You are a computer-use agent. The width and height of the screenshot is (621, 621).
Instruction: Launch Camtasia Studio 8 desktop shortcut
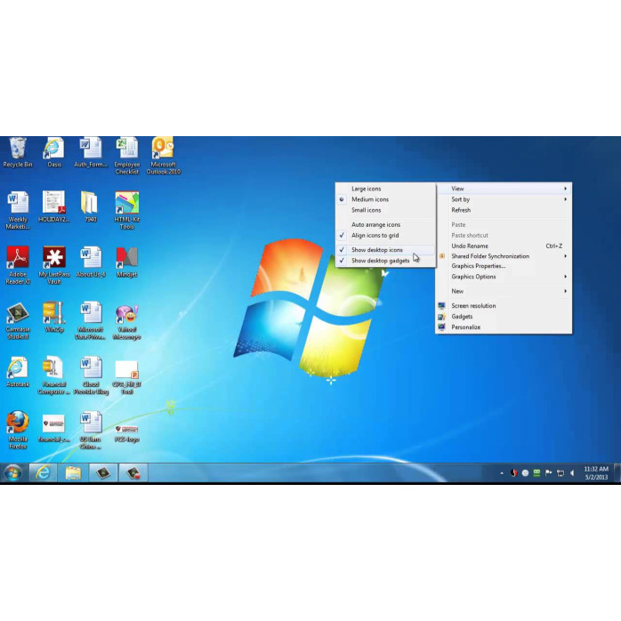click(x=18, y=321)
